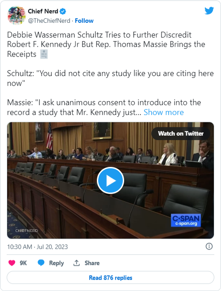The width and height of the screenshot is (221, 291).
Task: Click the share upload arrow icon
Action: pyautogui.click(x=76, y=263)
